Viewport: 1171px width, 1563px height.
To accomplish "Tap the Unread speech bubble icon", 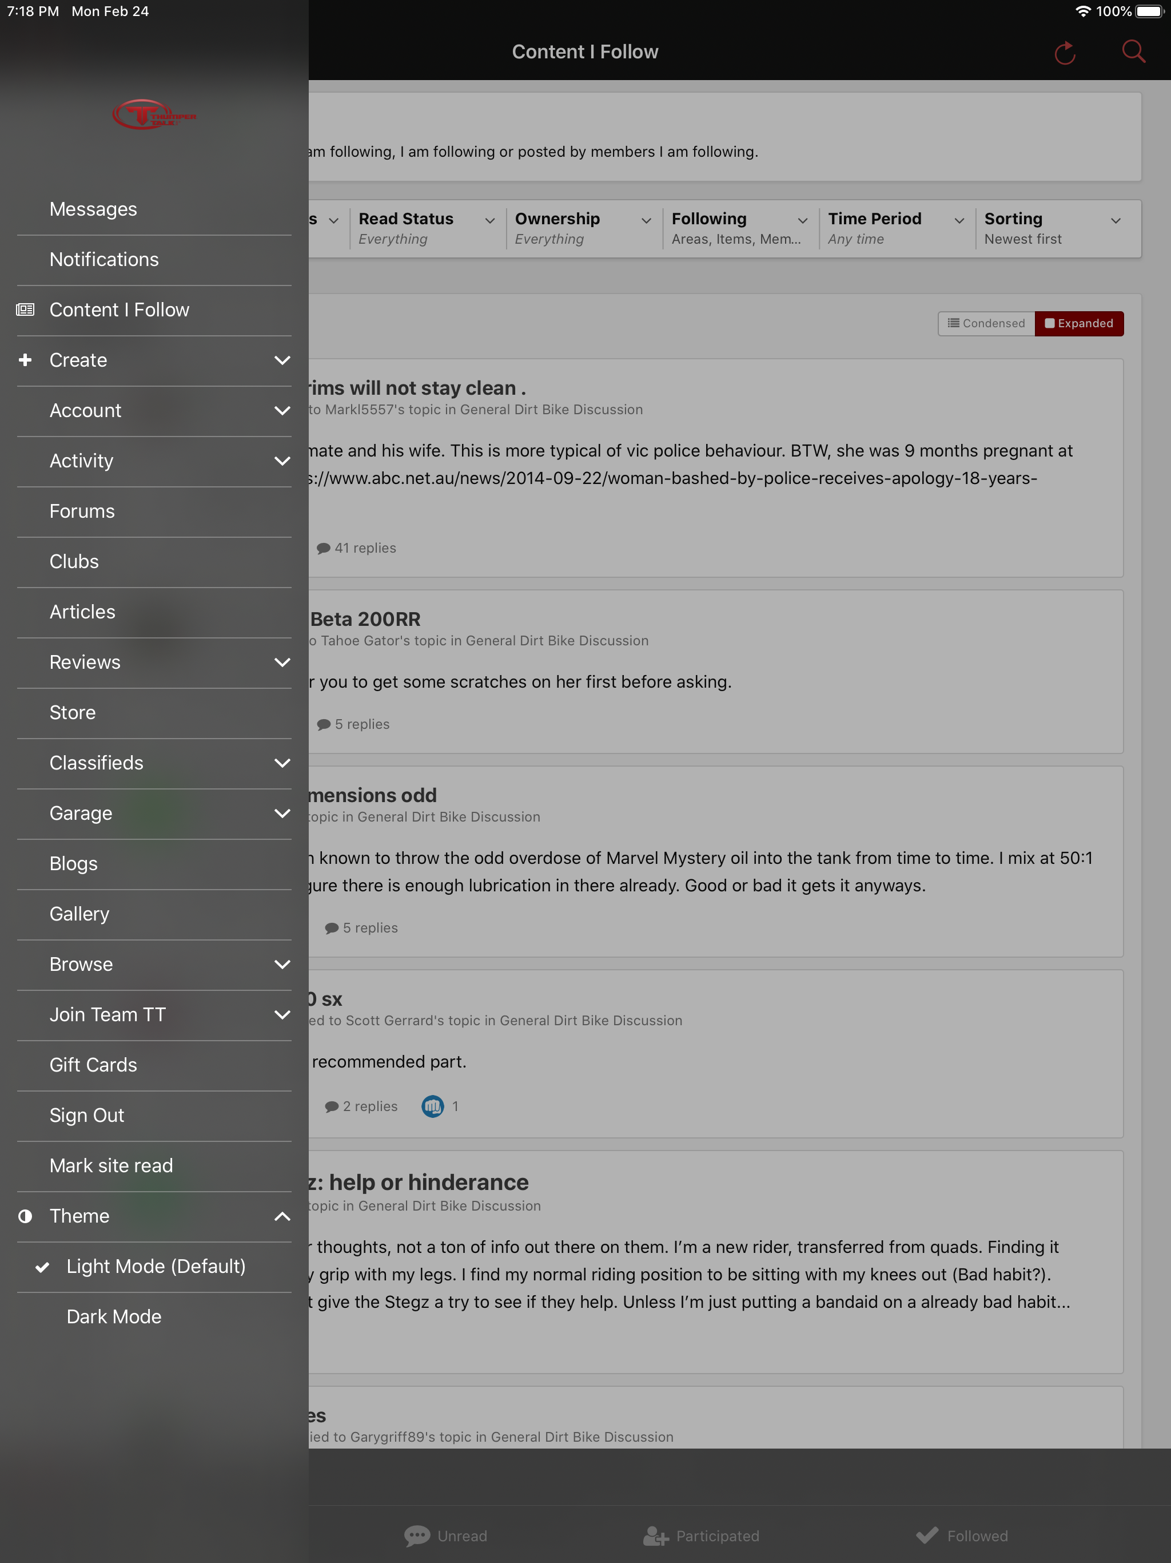I will pyautogui.click(x=417, y=1536).
